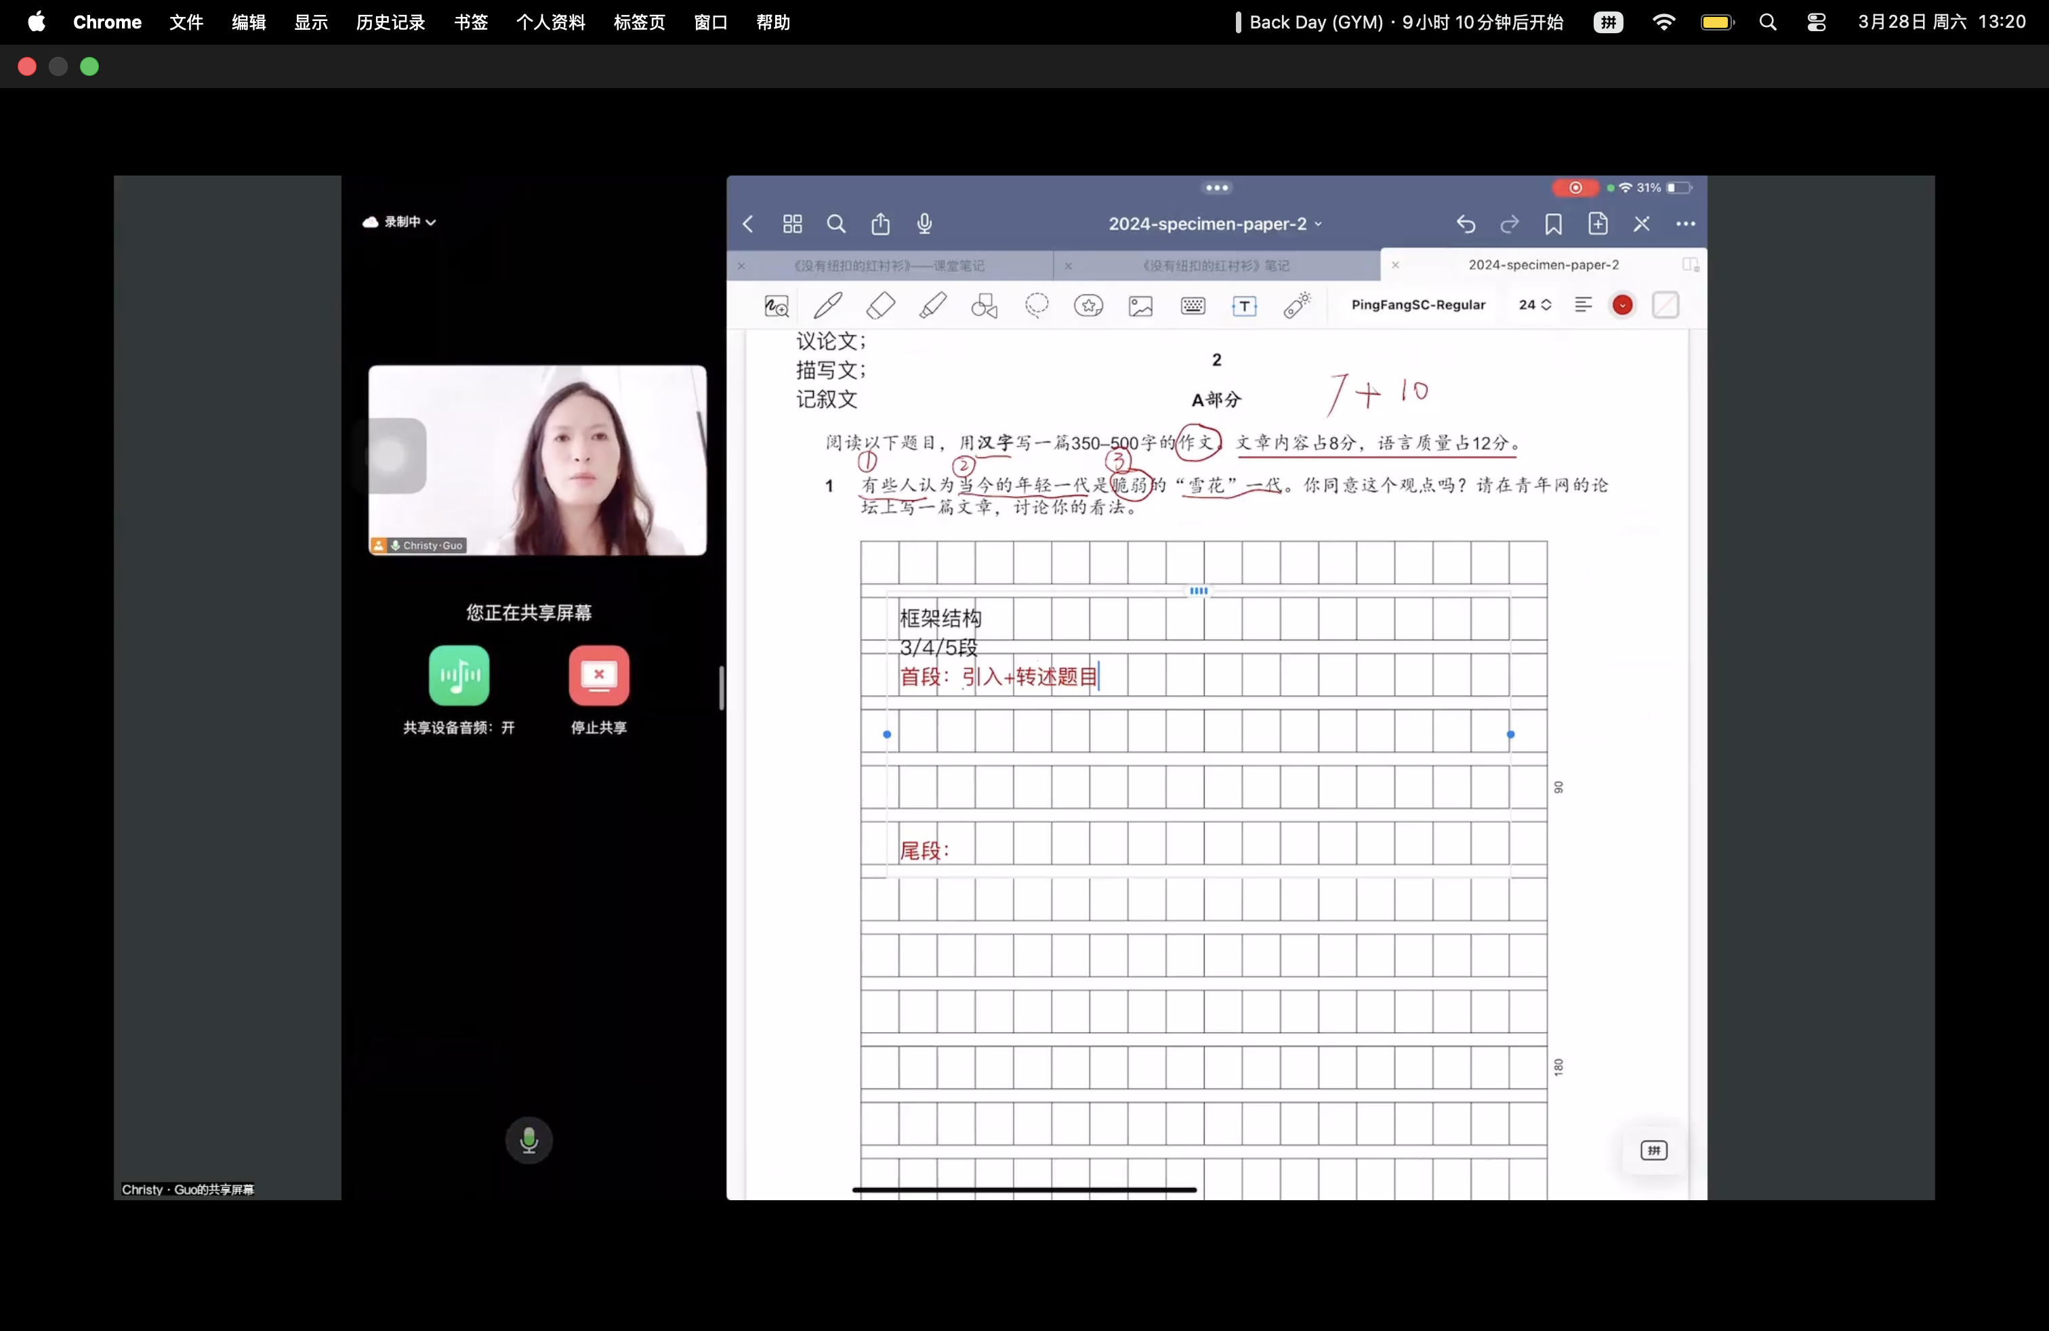Toggle the audio recording microphone in the header
The height and width of the screenshot is (1331, 2049).
[924, 225]
